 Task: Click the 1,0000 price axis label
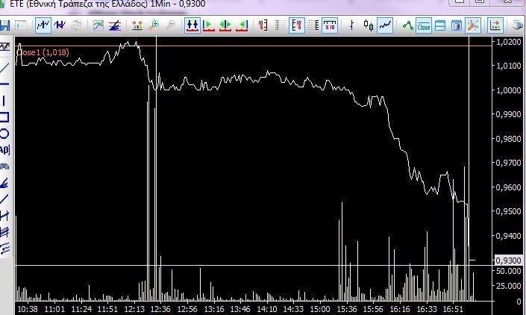point(509,90)
